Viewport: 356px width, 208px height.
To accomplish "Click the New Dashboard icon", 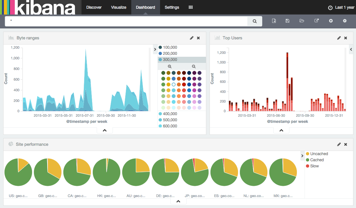I will pos(274,21).
